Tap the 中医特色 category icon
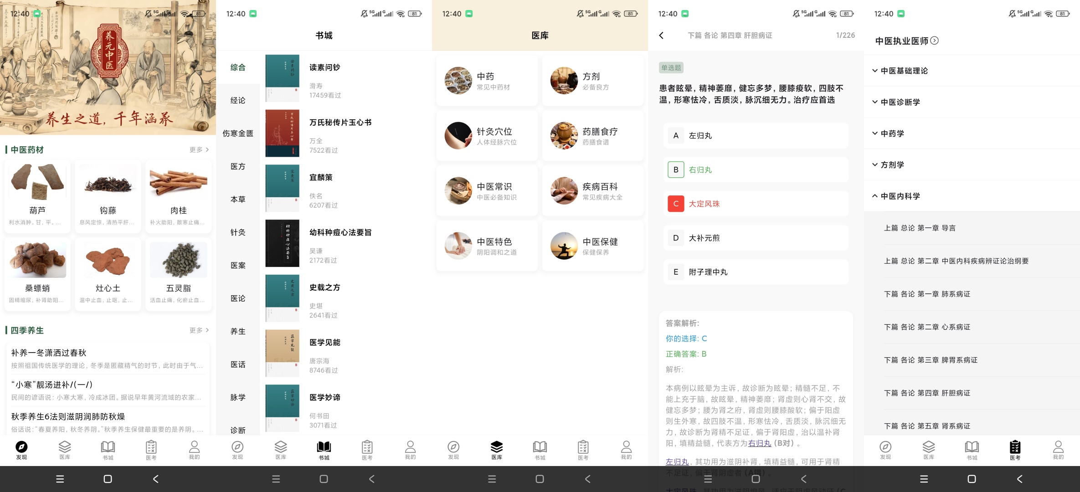This screenshot has width=1080, height=492. [458, 246]
